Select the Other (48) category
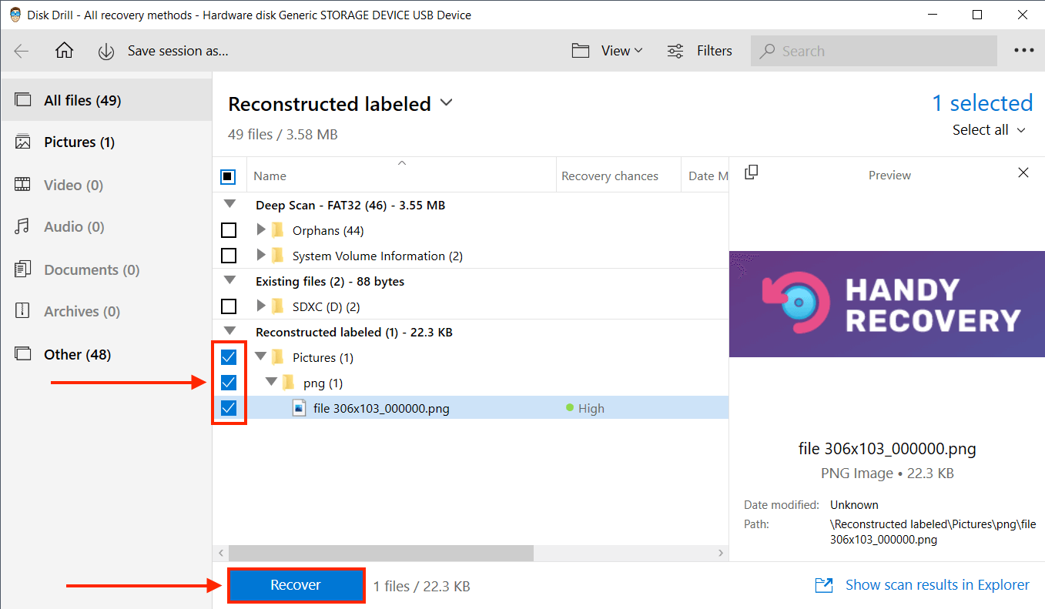The image size is (1045, 609). [x=106, y=354]
